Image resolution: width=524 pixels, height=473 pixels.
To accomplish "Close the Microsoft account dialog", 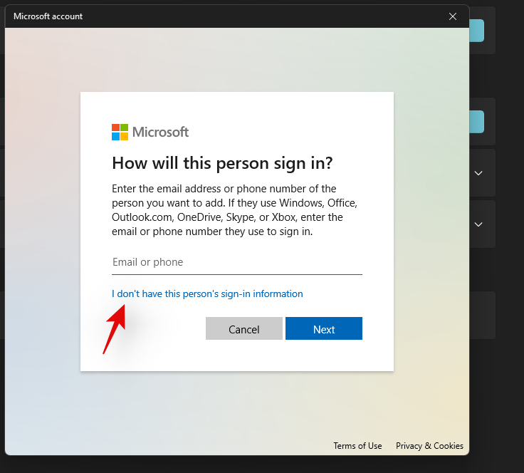I will [453, 16].
